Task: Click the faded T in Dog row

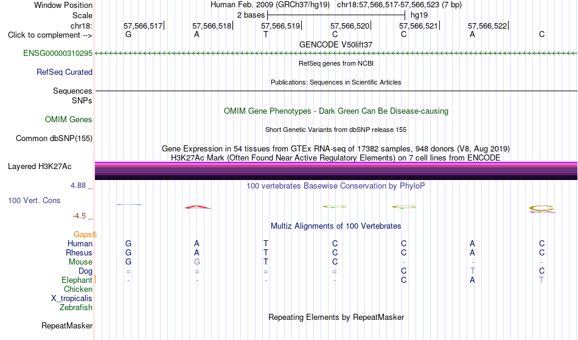Action: click(473, 271)
